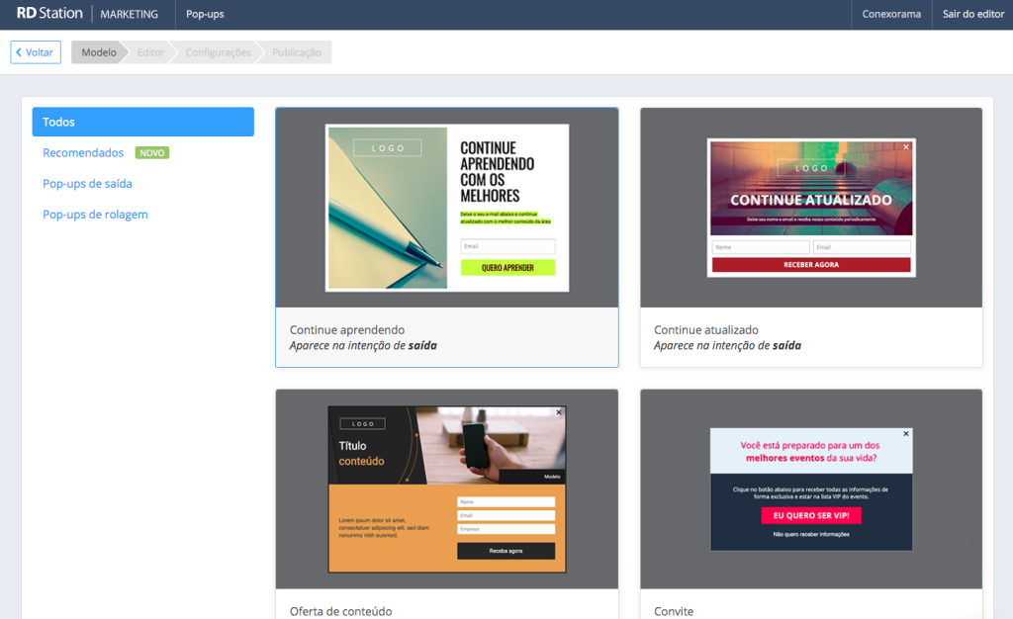Click Sair do editor link
Image resolution: width=1013 pixels, height=619 pixels.
coord(972,15)
